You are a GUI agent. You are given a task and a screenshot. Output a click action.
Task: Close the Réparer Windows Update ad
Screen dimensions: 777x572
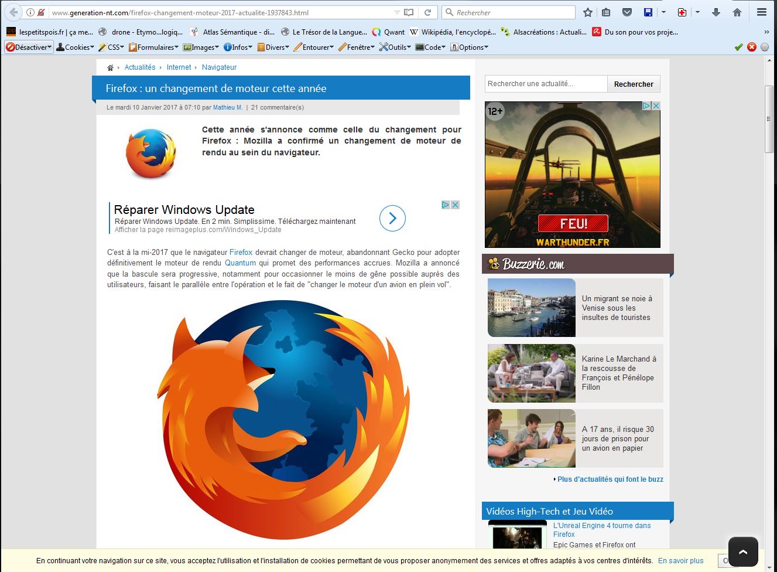point(455,205)
